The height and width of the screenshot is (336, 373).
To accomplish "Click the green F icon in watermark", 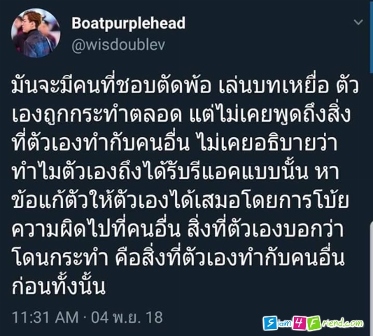I will coord(314,323).
